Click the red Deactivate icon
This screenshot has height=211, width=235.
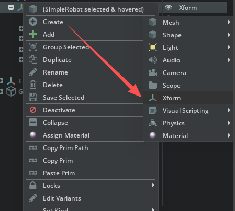tap(33, 110)
